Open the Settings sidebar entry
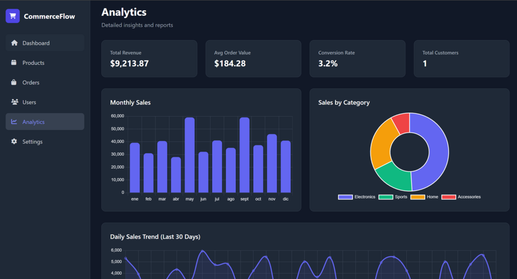 pyautogui.click(x=45, y=142)
